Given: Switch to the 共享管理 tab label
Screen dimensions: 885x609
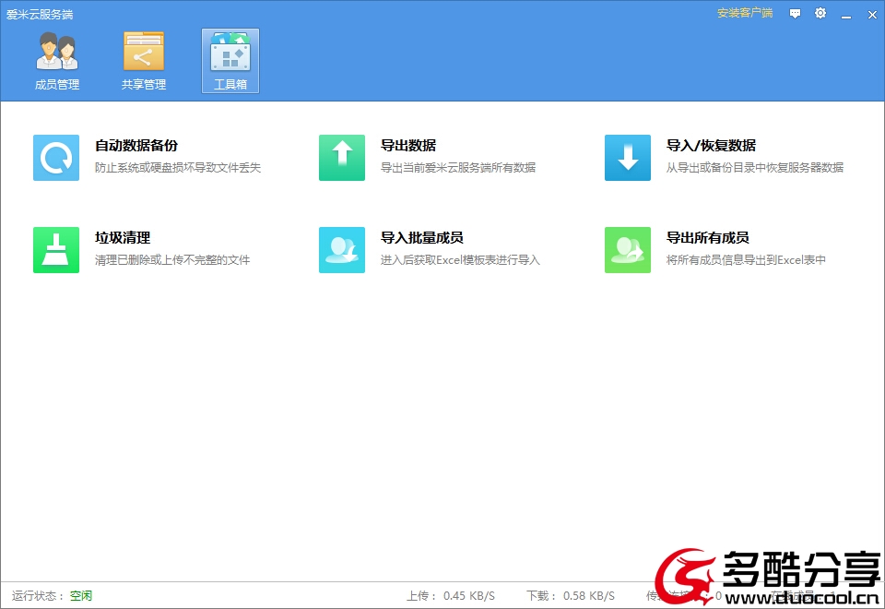Looking at the screenshot, I should point(144,85).
